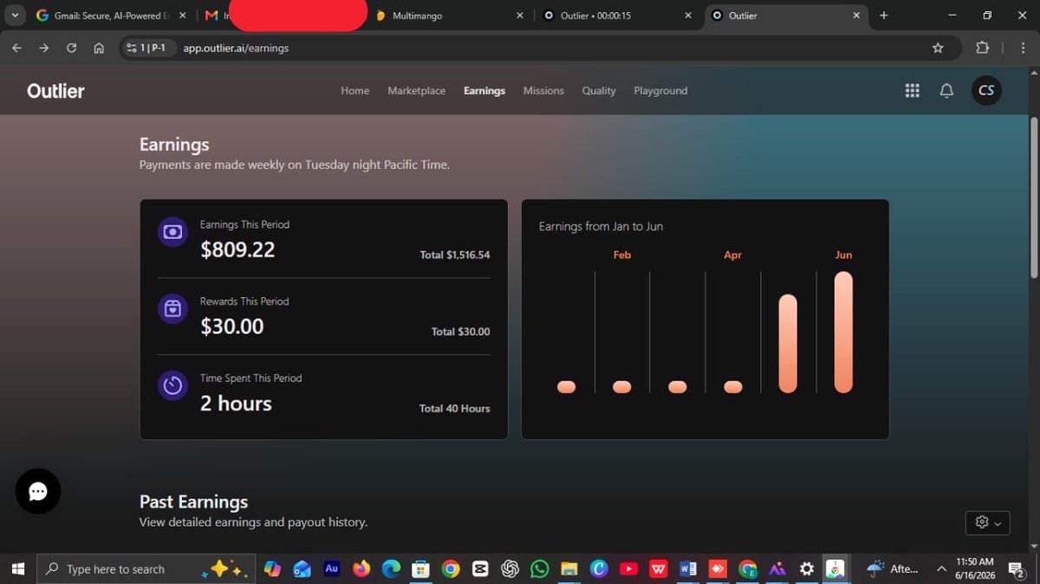The width and height of the screenshot is (1040, 584).
Task: Open the notification center icon
Action: tap(1017, 568)
